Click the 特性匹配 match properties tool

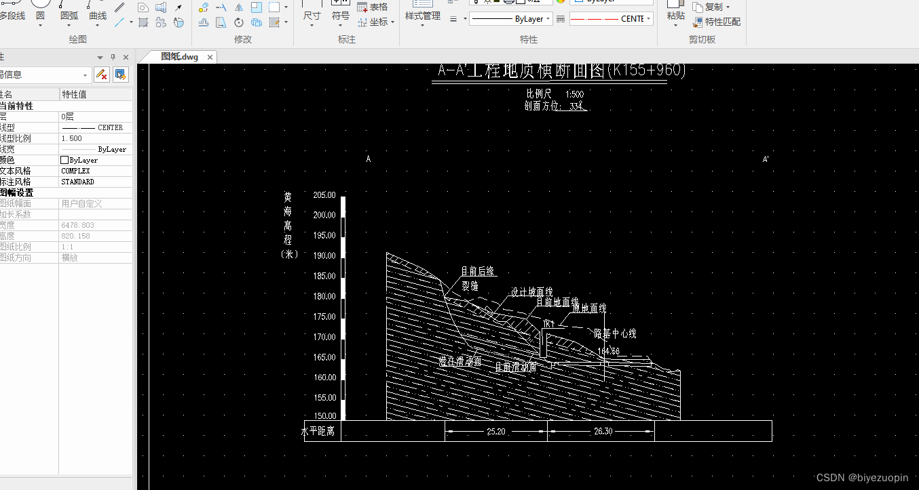[717, 22]
